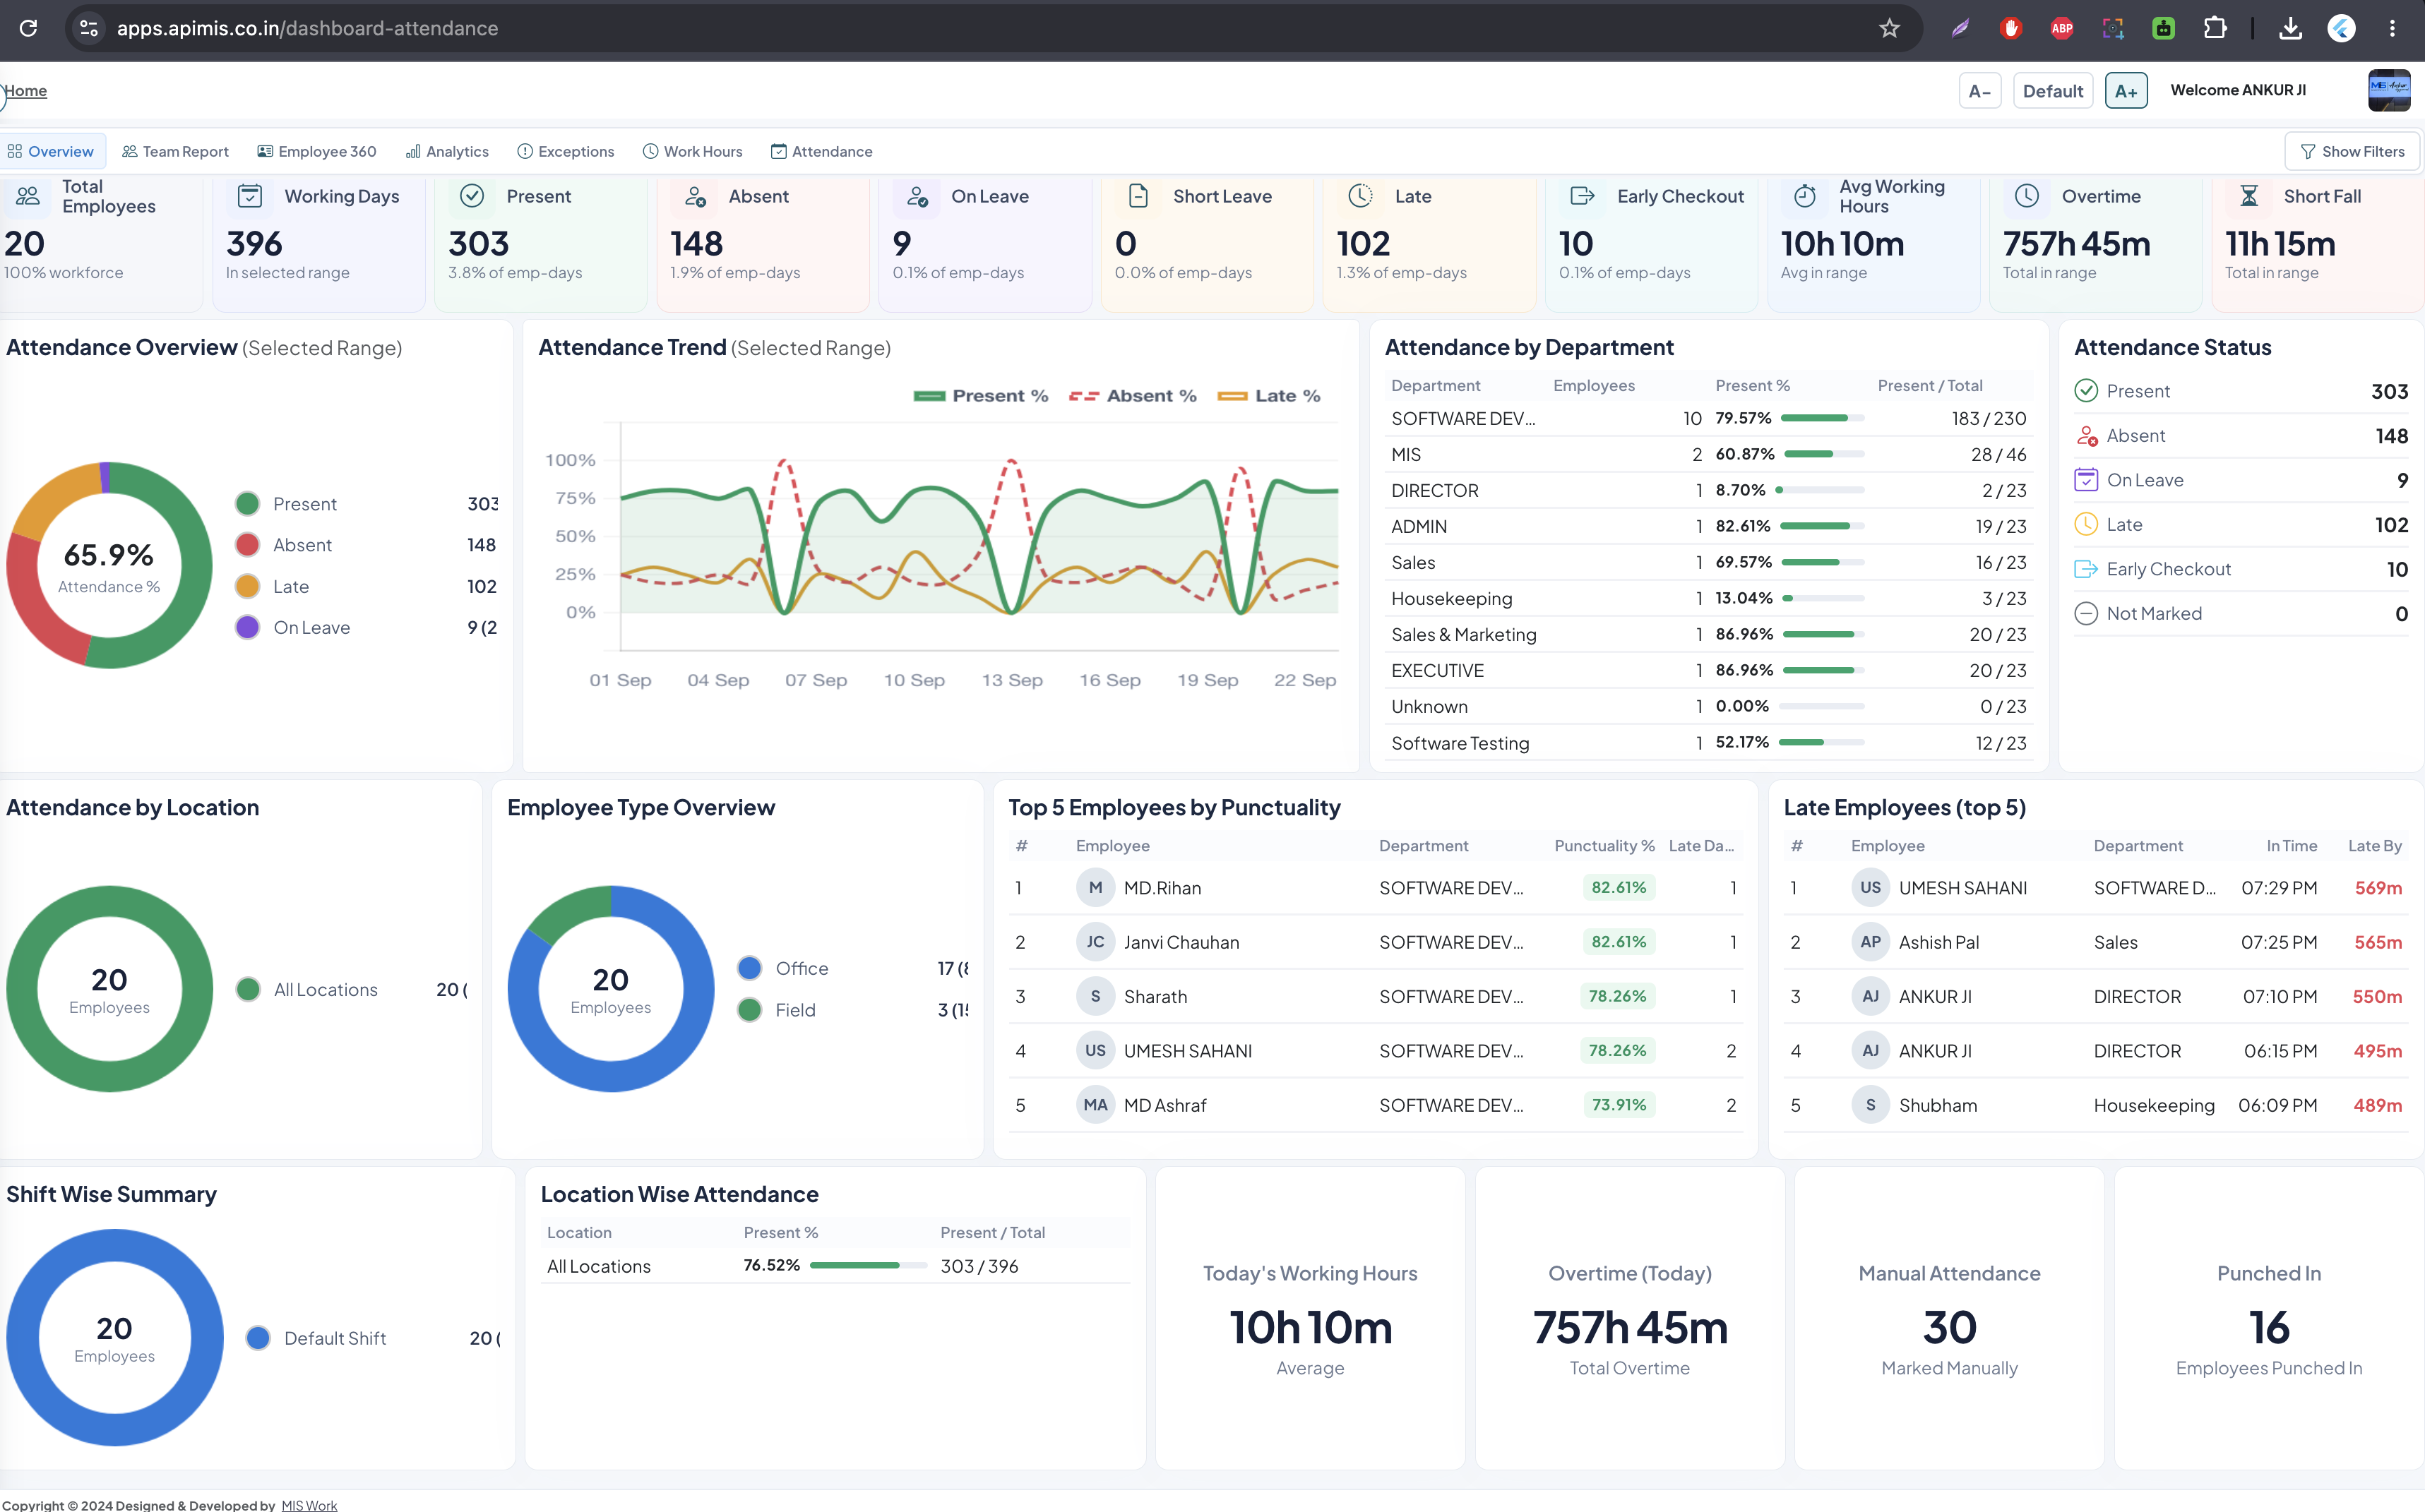Toggle Absent % series in trend legend

[1133, 396]
